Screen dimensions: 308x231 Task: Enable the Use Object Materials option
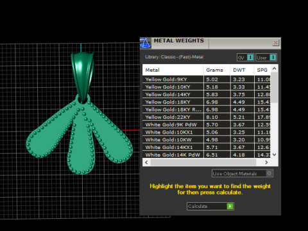(x=243, y=173)
